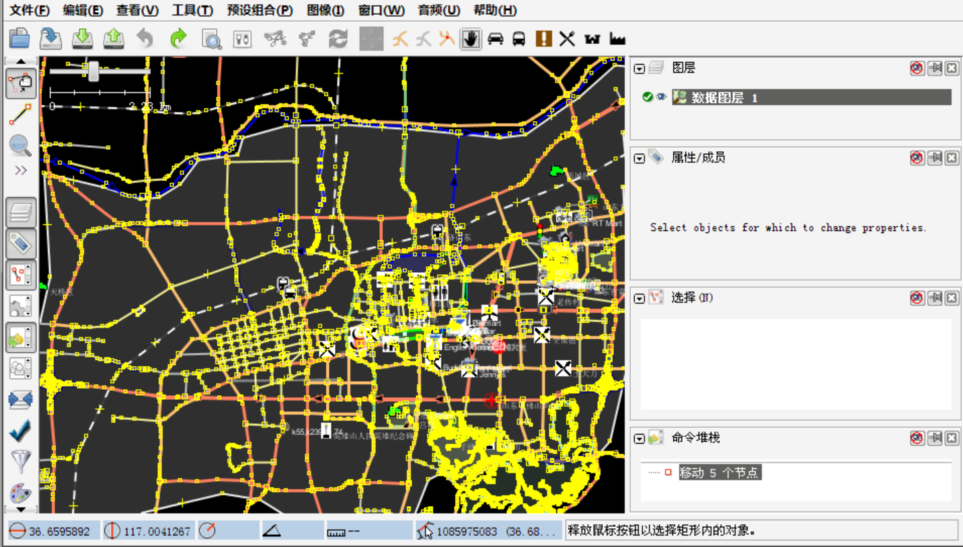Activate the select/move hand tool in left toolbar
963x547 pixels.
(x=20, y=83)
